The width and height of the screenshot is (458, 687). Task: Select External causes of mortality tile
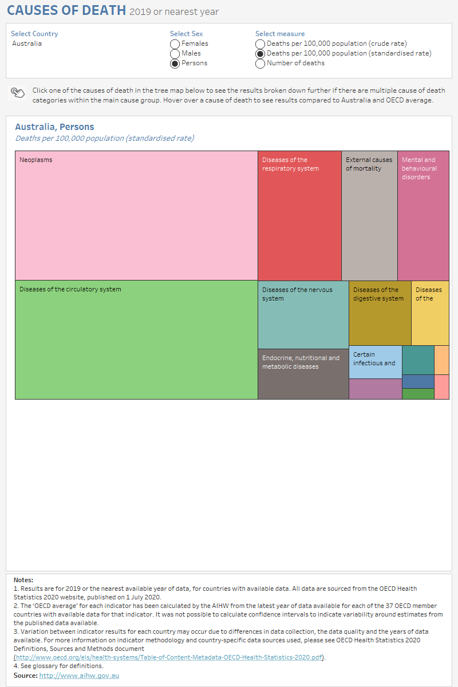[369, 215]
